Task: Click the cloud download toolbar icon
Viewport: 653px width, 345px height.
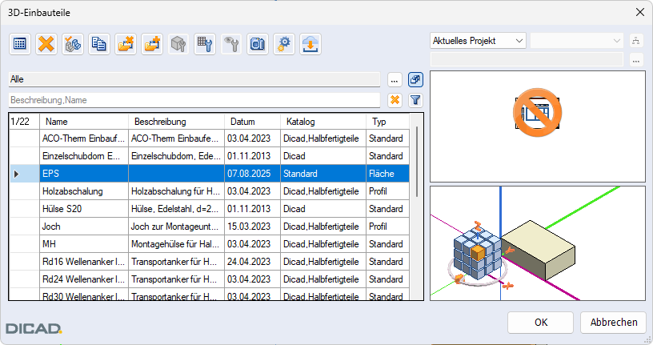Action: coord(310,45)
